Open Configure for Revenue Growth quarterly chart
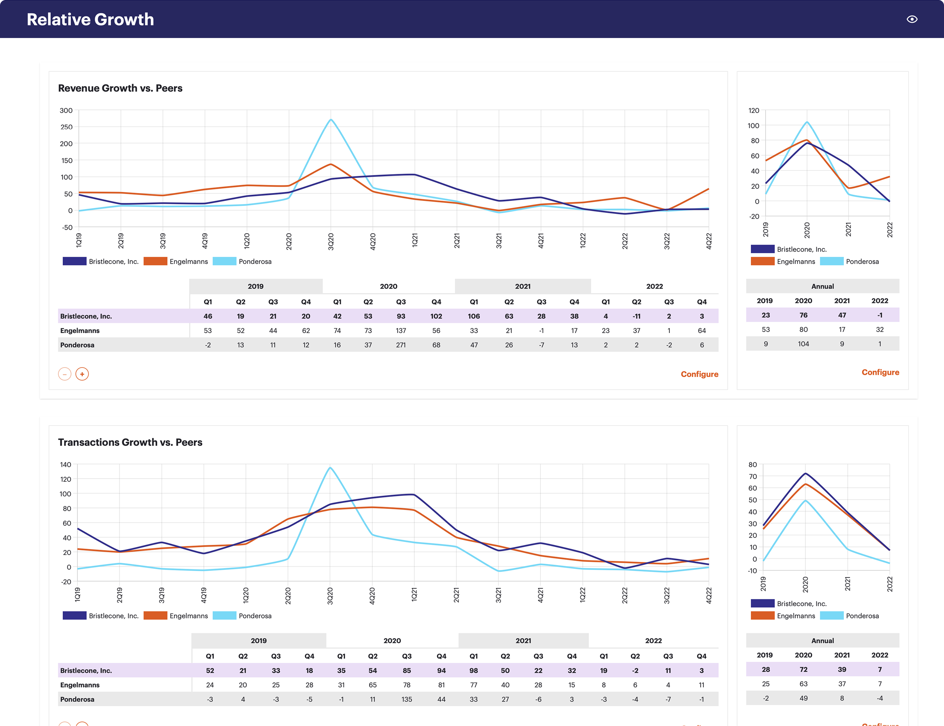Image resolution: width=944 pixels, height=726 pixels. (x=699, y=374)
